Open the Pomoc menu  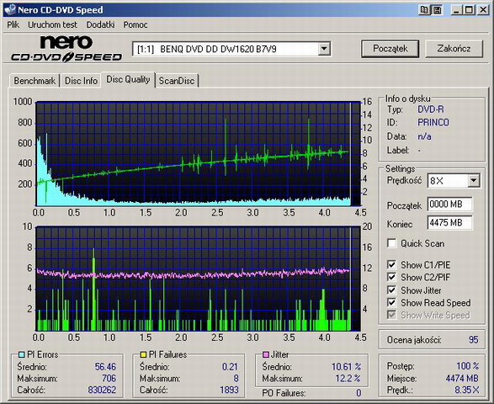135,24
